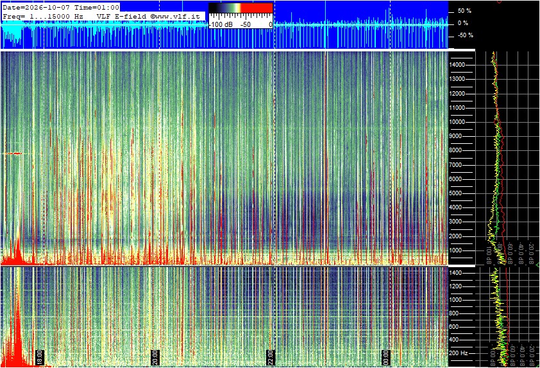Click the 800 label on lower spectrogram axis
540x368 pixels.
[453, 313]
